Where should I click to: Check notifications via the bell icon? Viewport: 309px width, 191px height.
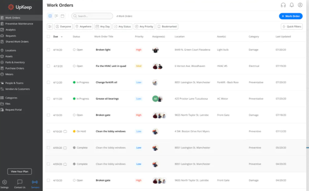click(x=291, y=5)
